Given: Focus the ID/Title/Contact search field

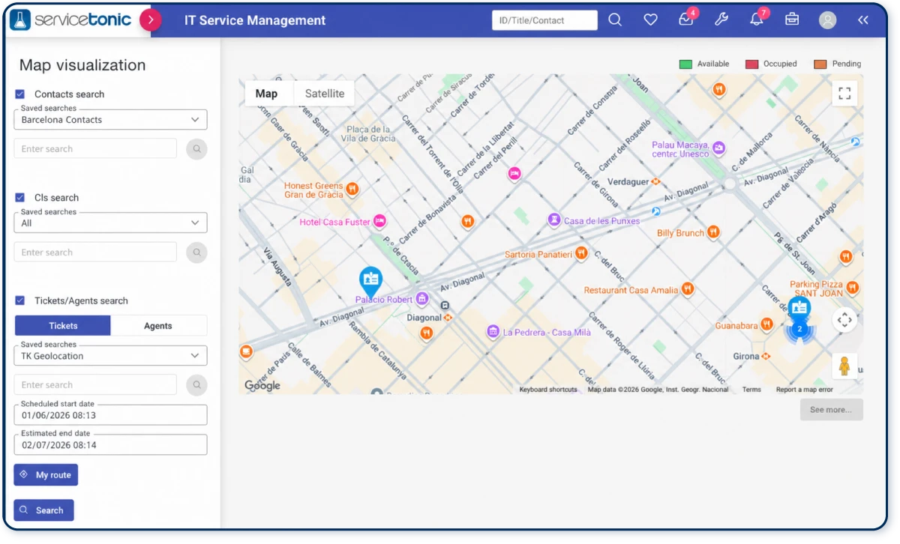Looking at the screenshot, I should pyautogui.click(x=544, y=20).
